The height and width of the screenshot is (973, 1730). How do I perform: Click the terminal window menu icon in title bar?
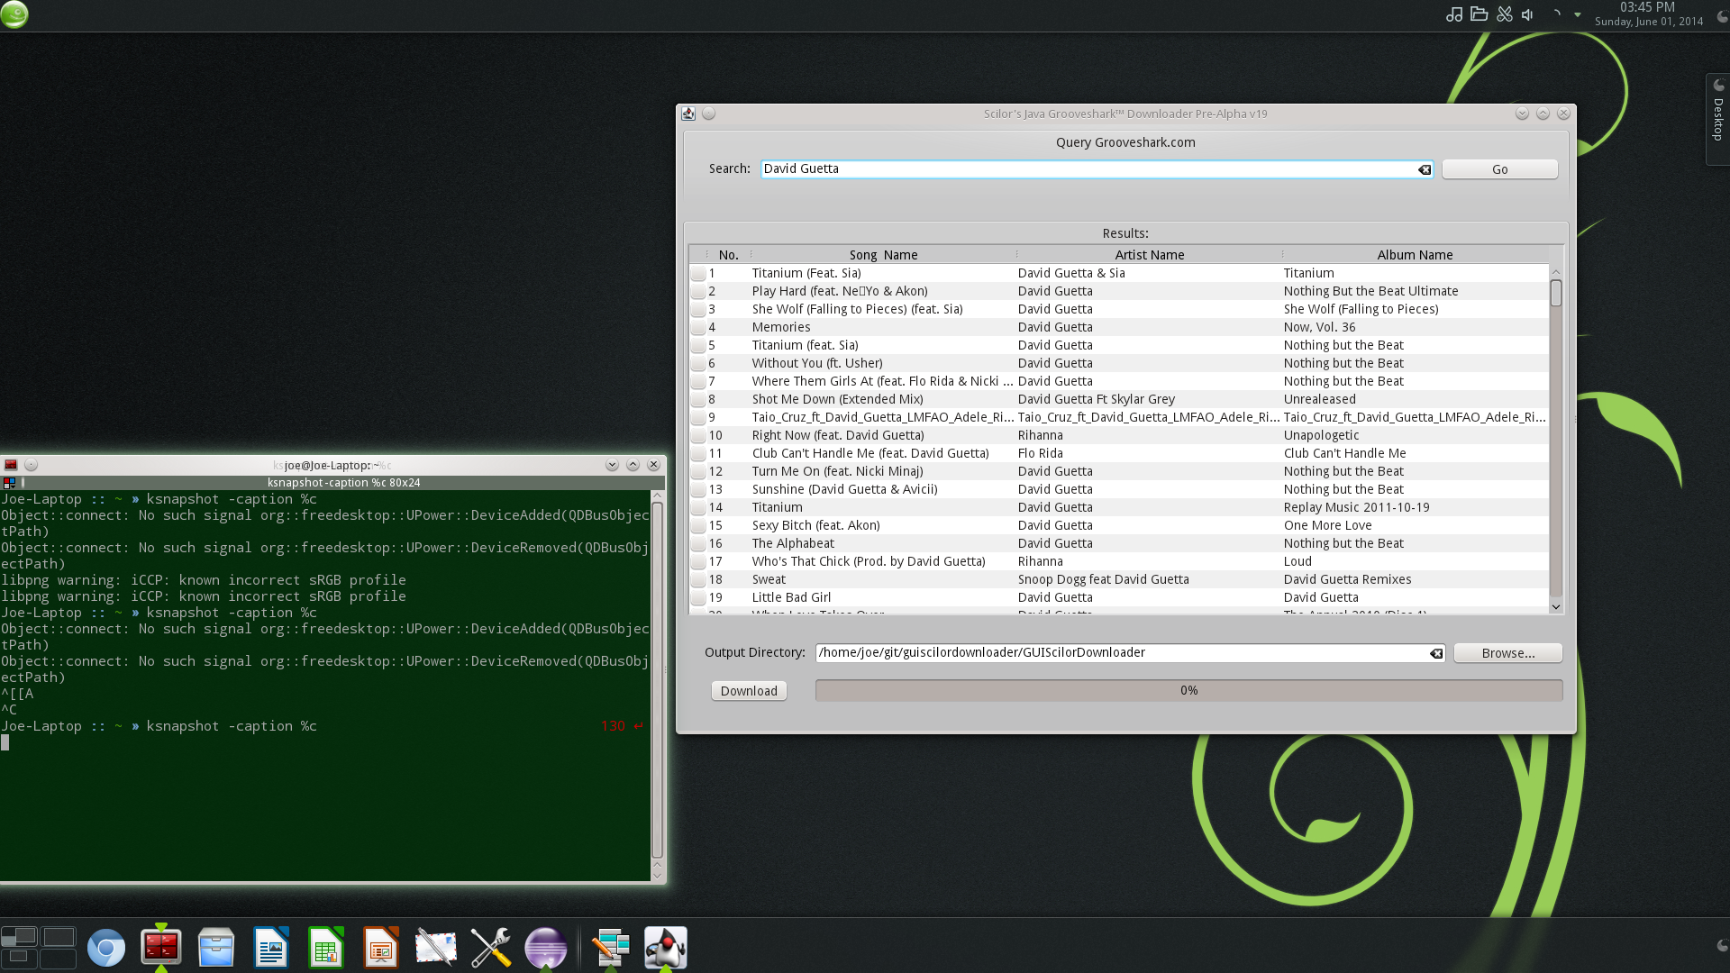11,465
